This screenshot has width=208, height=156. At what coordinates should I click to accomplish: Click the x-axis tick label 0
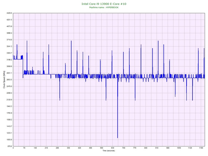[13, 148]
